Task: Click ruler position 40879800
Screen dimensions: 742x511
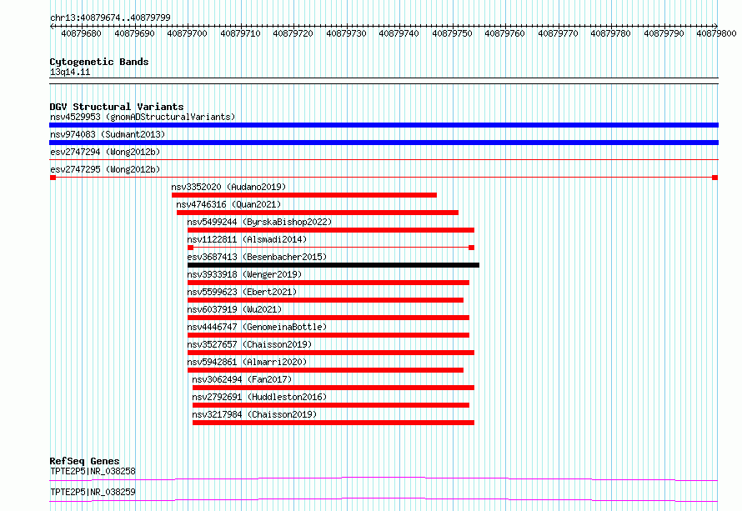Action: [x=716, y=33]
